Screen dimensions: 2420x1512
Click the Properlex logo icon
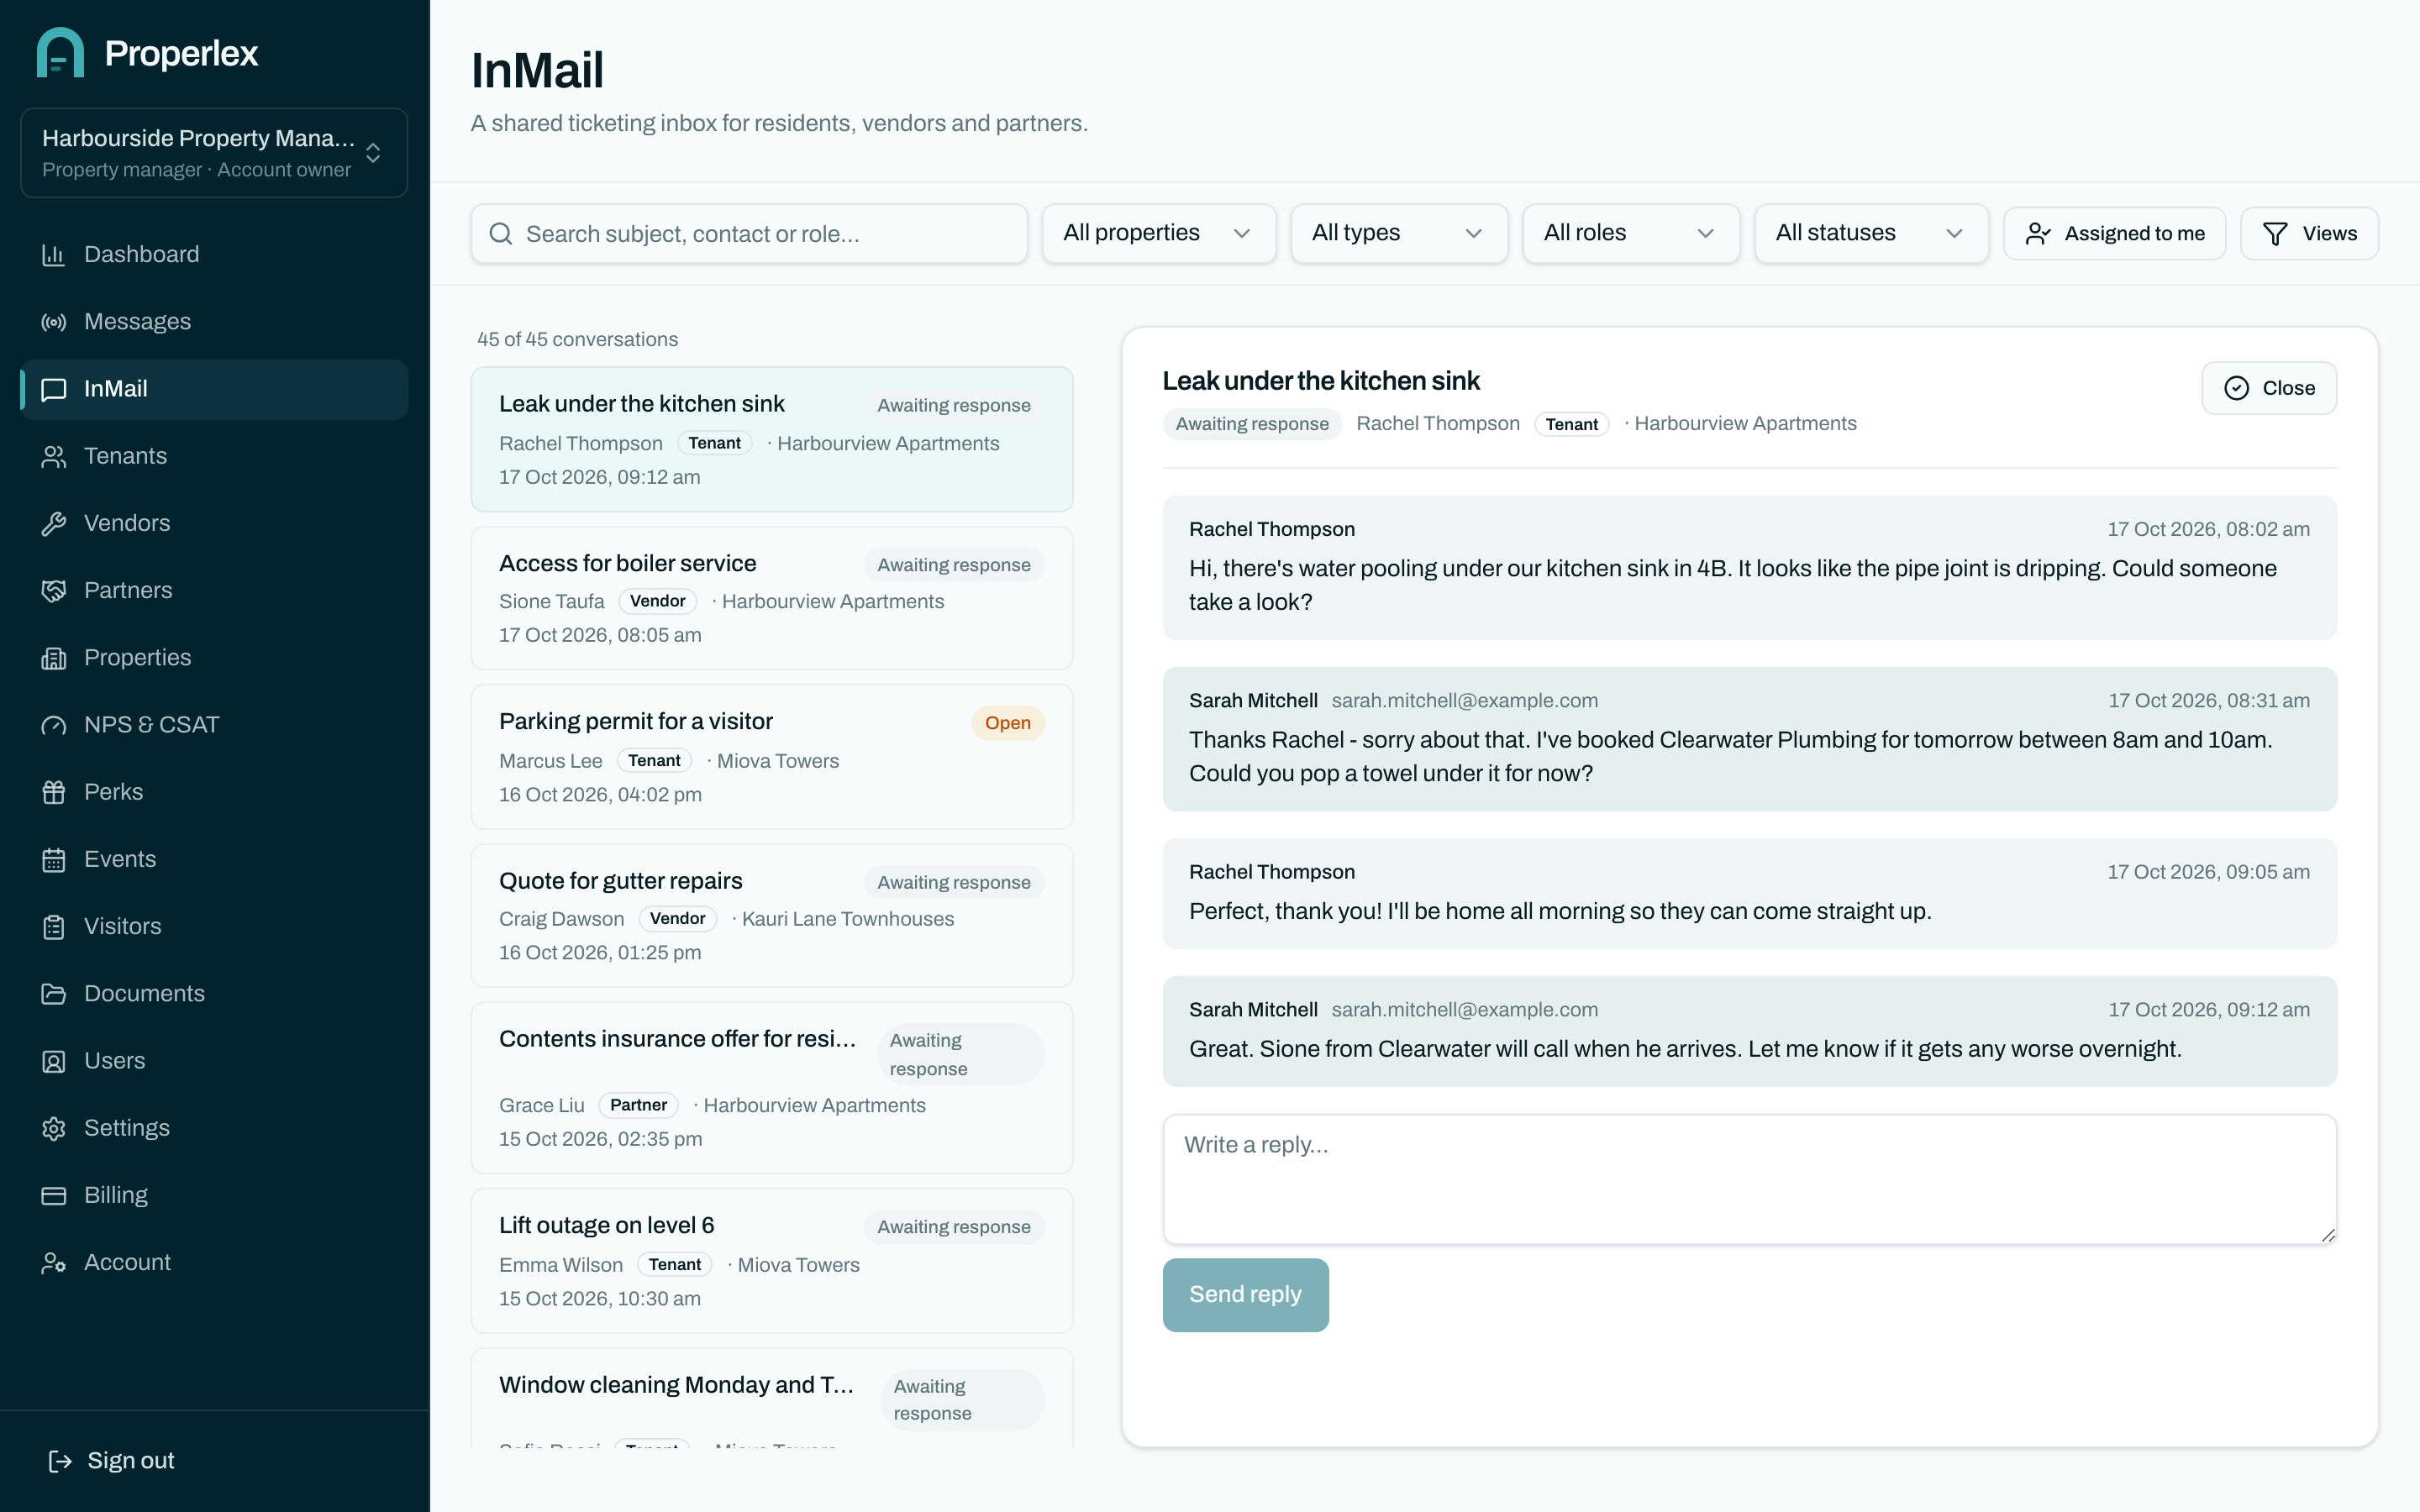point(60,52)
